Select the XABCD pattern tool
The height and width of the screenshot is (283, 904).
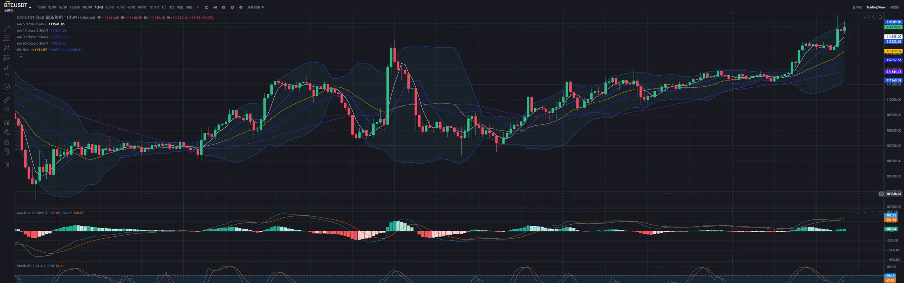(7, 48)
